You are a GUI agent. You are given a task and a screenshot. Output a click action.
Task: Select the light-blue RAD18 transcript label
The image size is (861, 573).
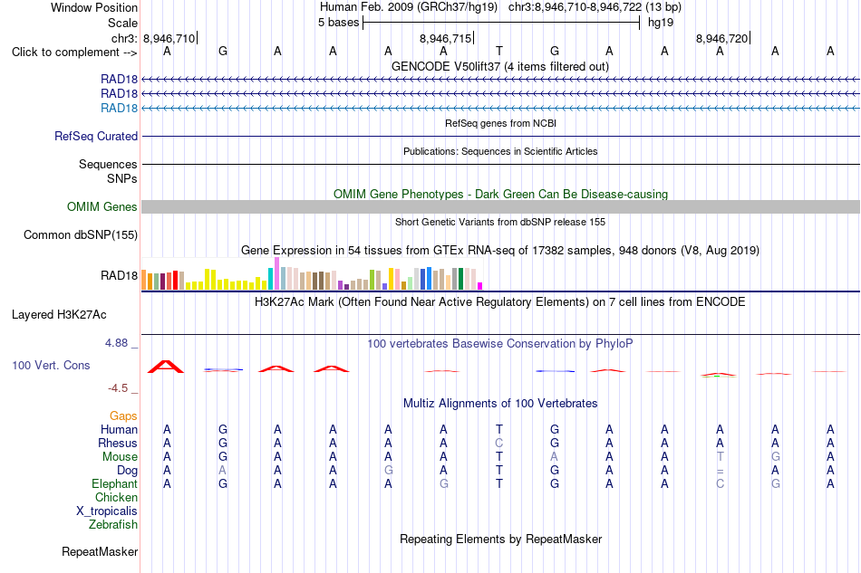tap(119, 108)
